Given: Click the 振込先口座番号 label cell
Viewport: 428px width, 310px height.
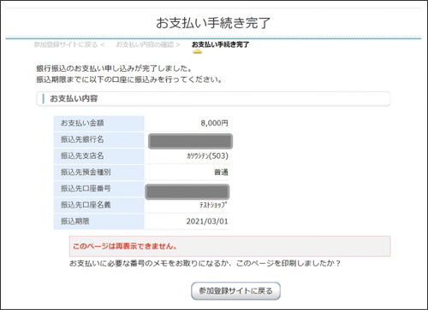Looking at the screenshot, I should tap(99, 189).
